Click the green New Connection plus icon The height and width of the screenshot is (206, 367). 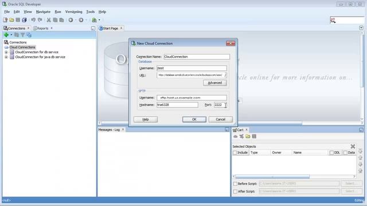pyautogui.click(x=6, y=35)
